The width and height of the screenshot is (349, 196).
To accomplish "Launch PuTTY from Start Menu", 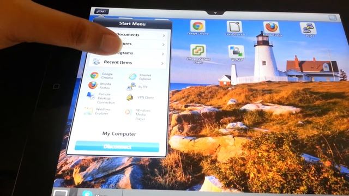I will coord(137,87).
